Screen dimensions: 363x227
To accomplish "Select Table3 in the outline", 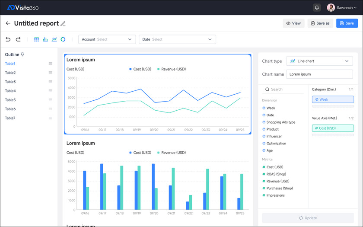I will coord(10,82).
